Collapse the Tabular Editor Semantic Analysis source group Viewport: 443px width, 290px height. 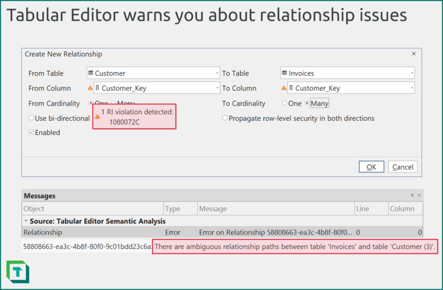(x=26, y=221)
